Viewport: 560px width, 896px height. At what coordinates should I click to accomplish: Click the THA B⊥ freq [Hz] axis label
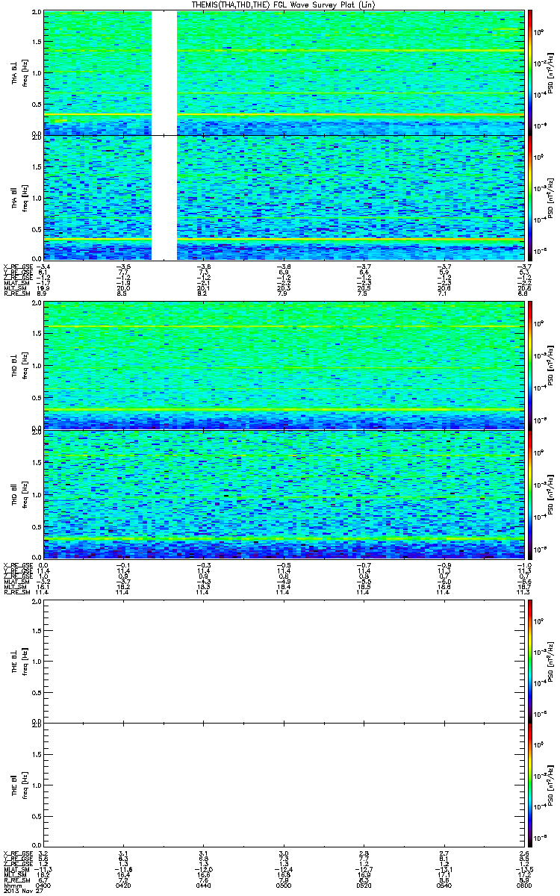(x=24, y=73)
